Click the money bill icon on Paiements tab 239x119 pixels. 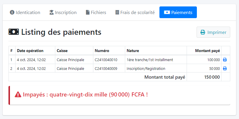click(167, 12)
